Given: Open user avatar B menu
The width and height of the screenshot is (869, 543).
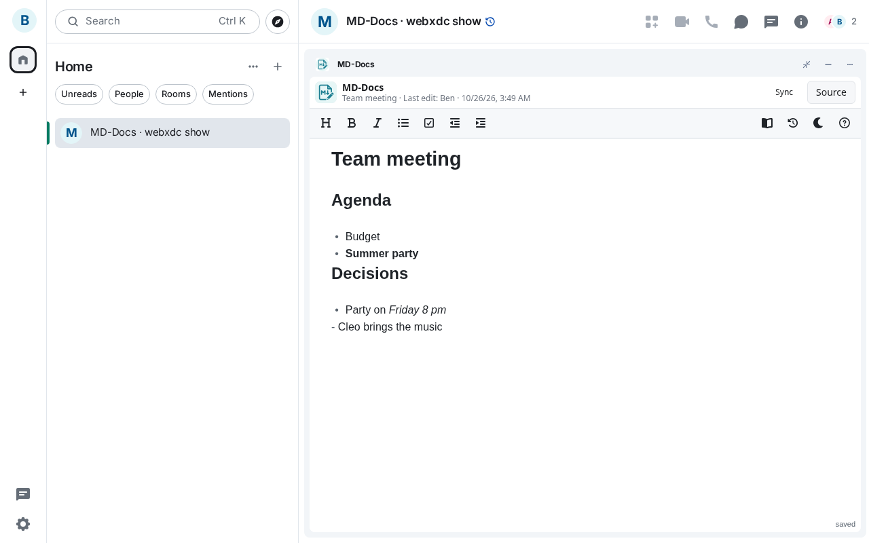Looking at the screenshot, I should [x=24, y=20].
